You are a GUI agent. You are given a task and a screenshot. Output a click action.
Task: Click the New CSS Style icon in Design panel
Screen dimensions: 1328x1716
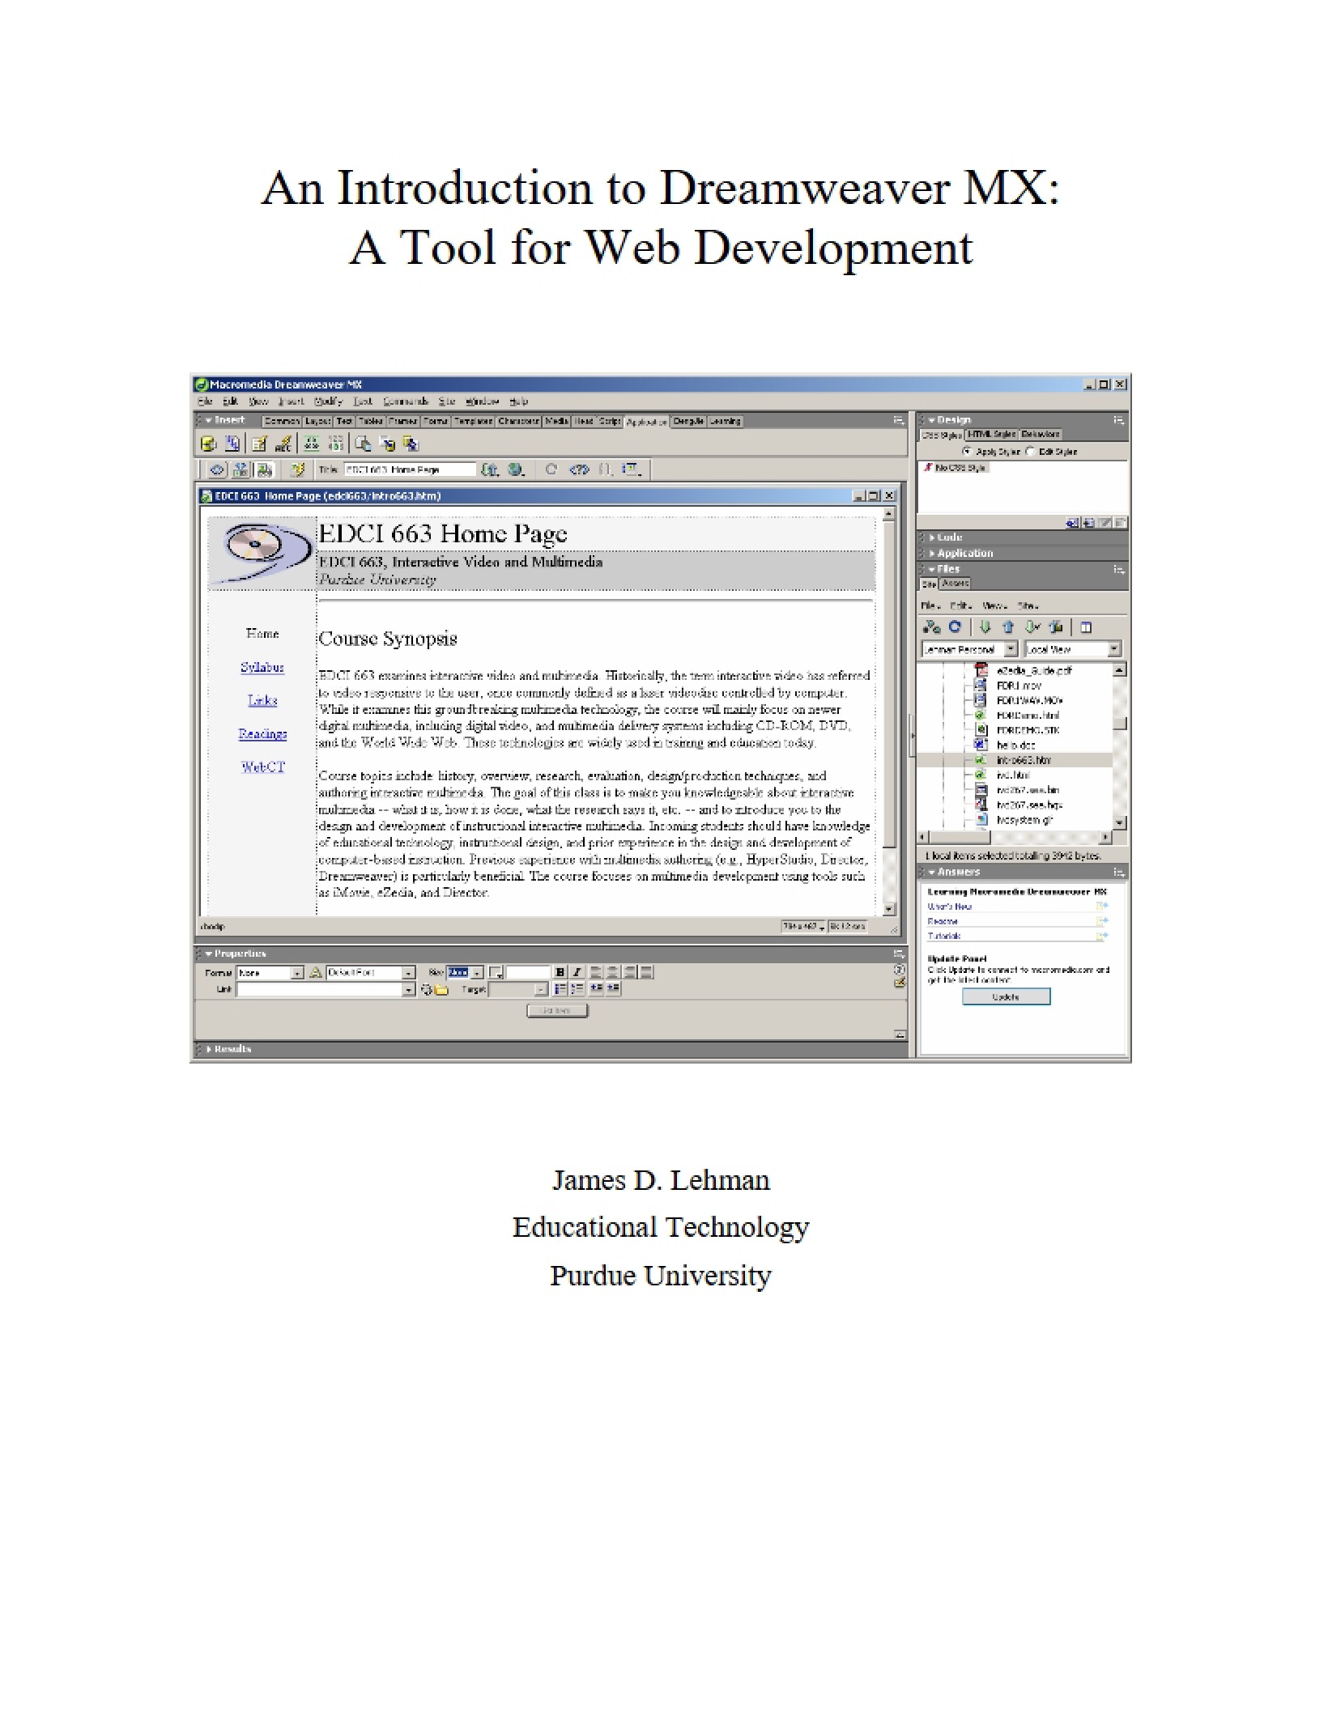(1088, 523)
